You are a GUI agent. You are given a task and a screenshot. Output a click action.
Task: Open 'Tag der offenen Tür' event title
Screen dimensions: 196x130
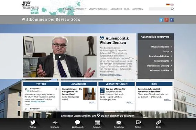116,89
